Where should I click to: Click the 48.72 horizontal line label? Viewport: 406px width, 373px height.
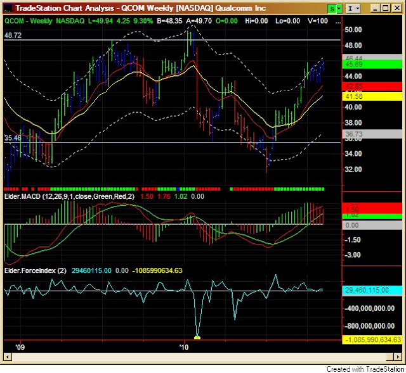coord(13,35)
